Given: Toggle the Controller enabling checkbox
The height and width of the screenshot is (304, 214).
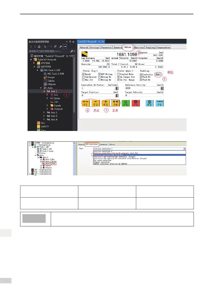Looking at the screenshot, I should click(x=141, y=75).
